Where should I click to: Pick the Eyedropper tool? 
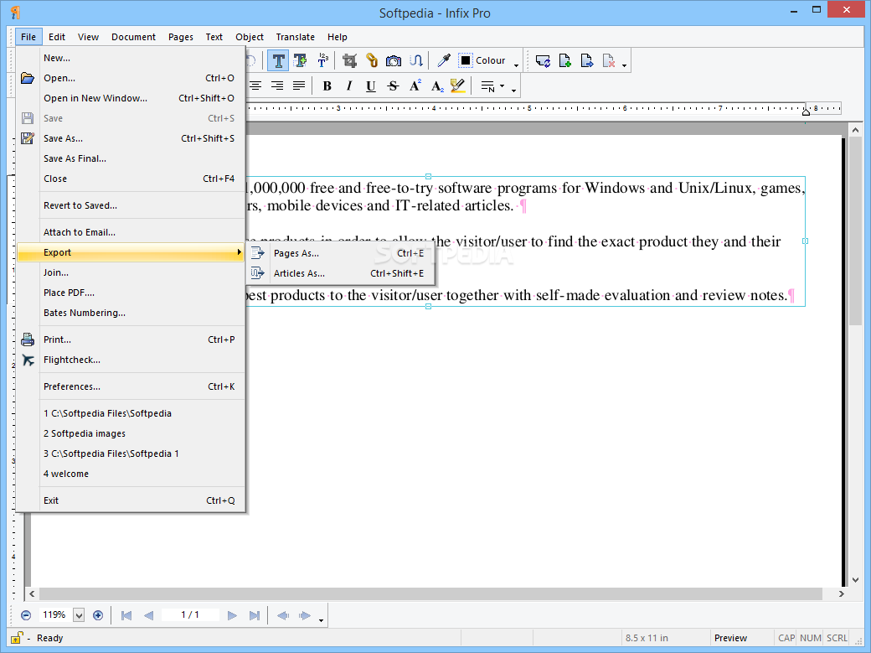tap(443, 60)
